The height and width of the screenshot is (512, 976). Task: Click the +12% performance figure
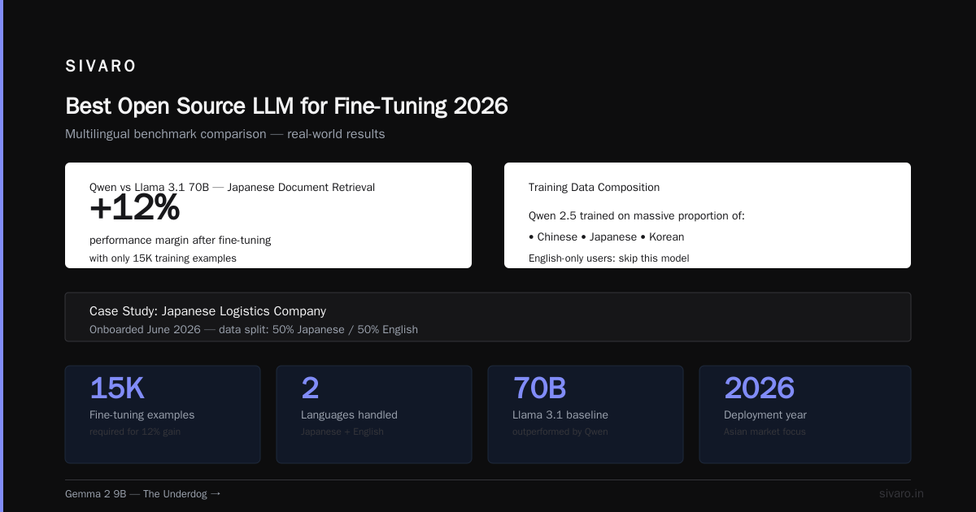pyautogui.click(x=134, y=209)
